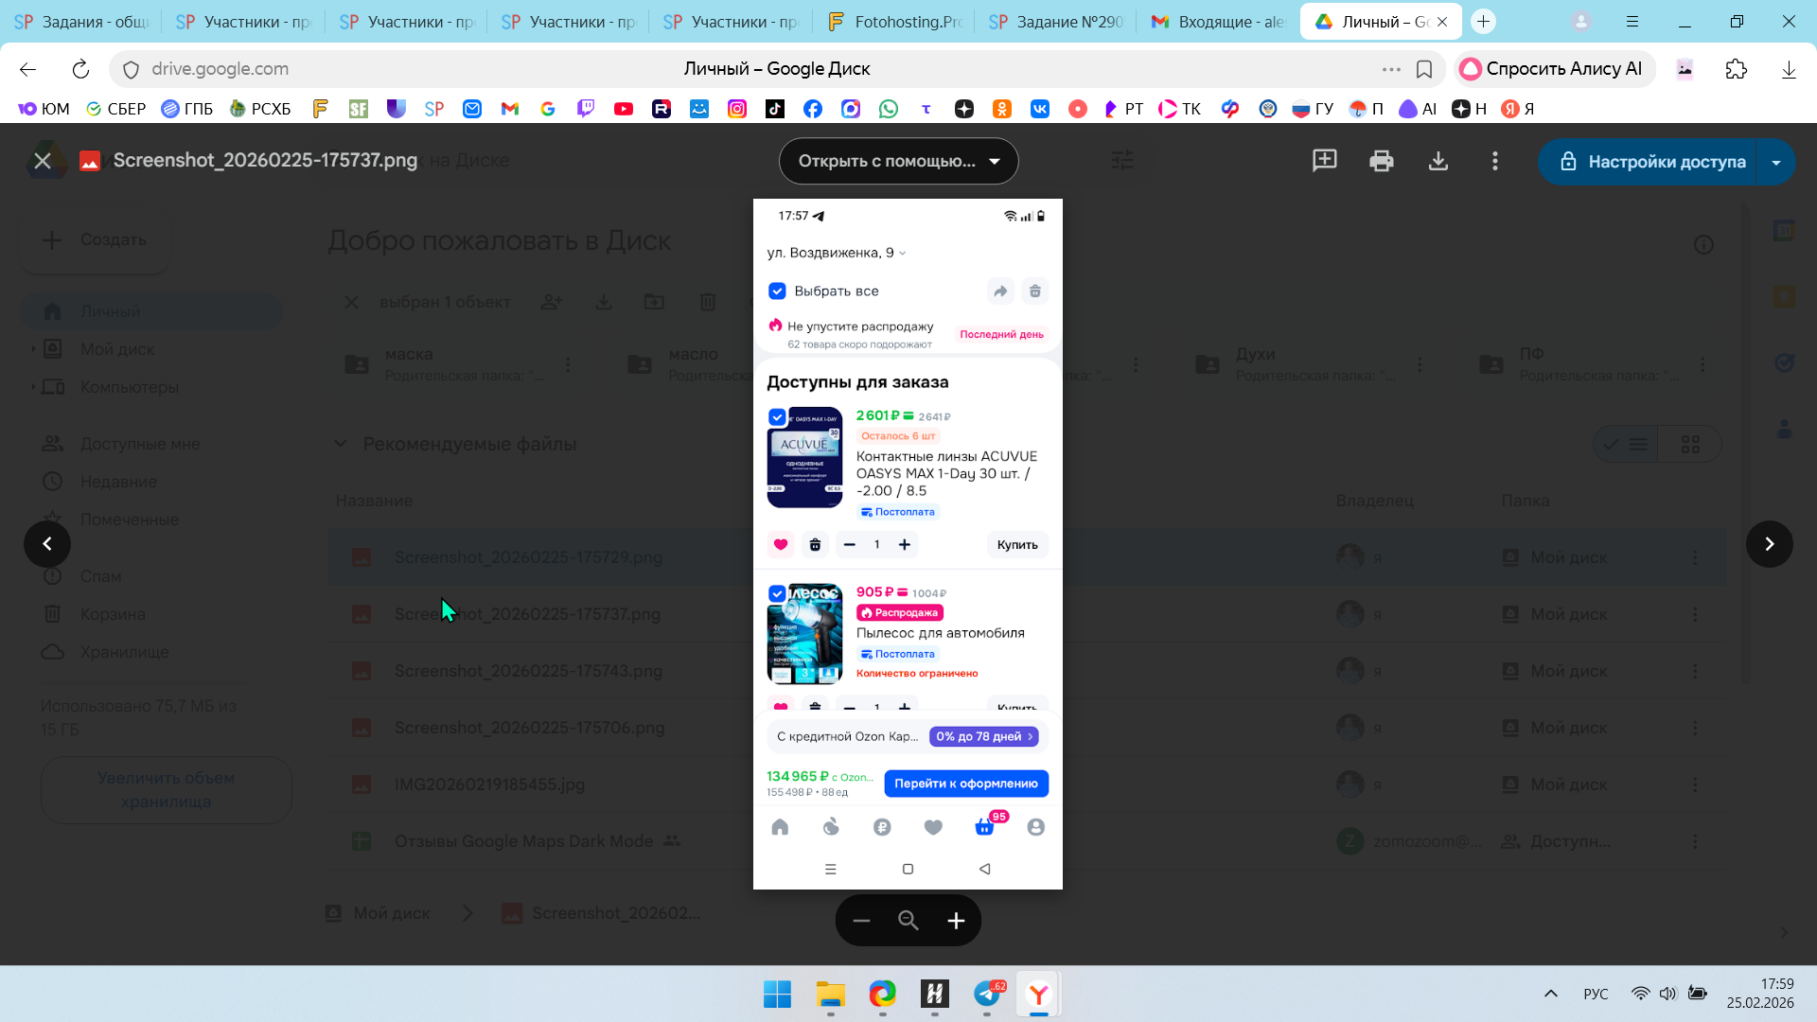Open arrow next to 'Настройки доступа'
Viewport: 1817px width, 1022px height.
(x=1776, y=162)
